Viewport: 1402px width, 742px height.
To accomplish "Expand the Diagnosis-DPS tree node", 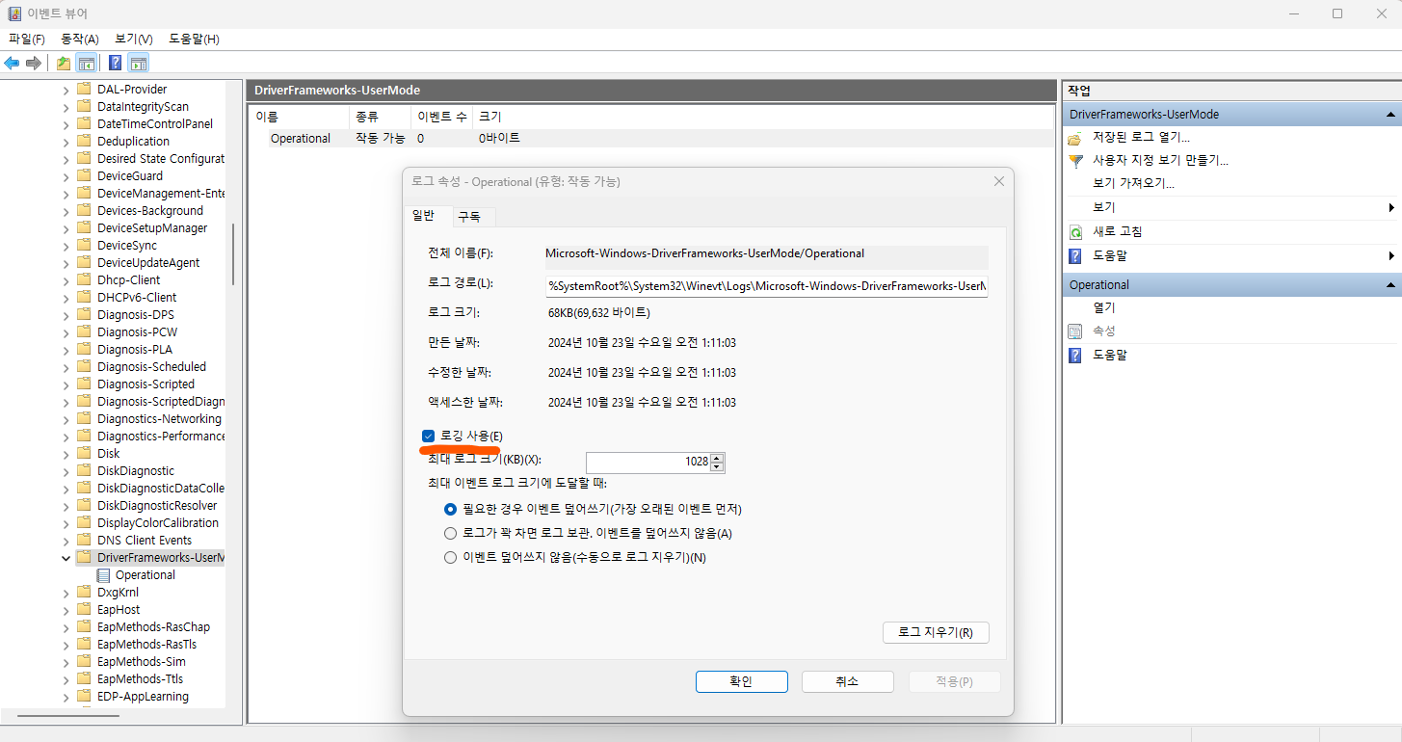I will point(66,315).
